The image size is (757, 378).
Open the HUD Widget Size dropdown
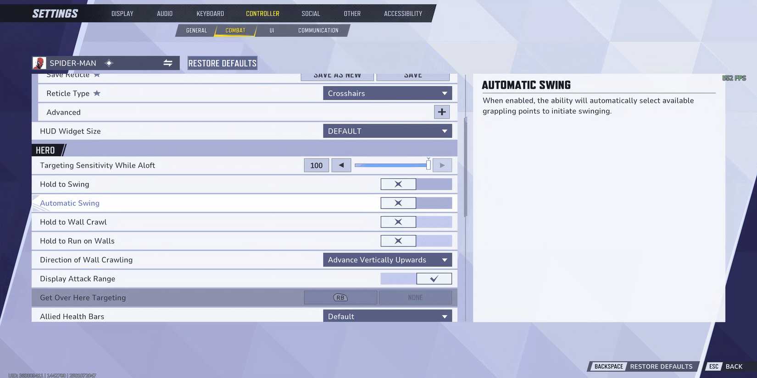click(388, 131)
